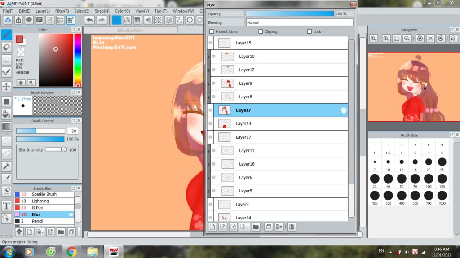Viewport: 460px width, 258px height.
Task: Click the Blur Intensity slider
Action: click(x=56, y=149)
